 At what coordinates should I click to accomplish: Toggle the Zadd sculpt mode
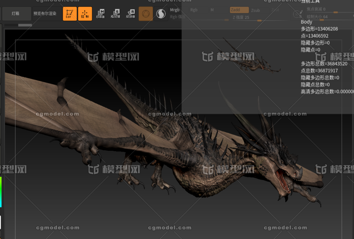[x=239, y=10]
